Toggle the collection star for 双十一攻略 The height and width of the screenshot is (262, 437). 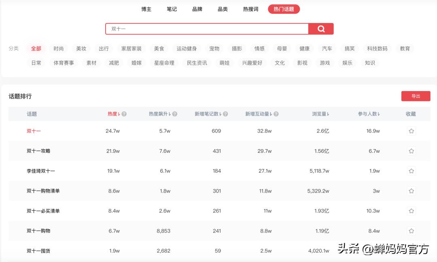tap(411, 150)
